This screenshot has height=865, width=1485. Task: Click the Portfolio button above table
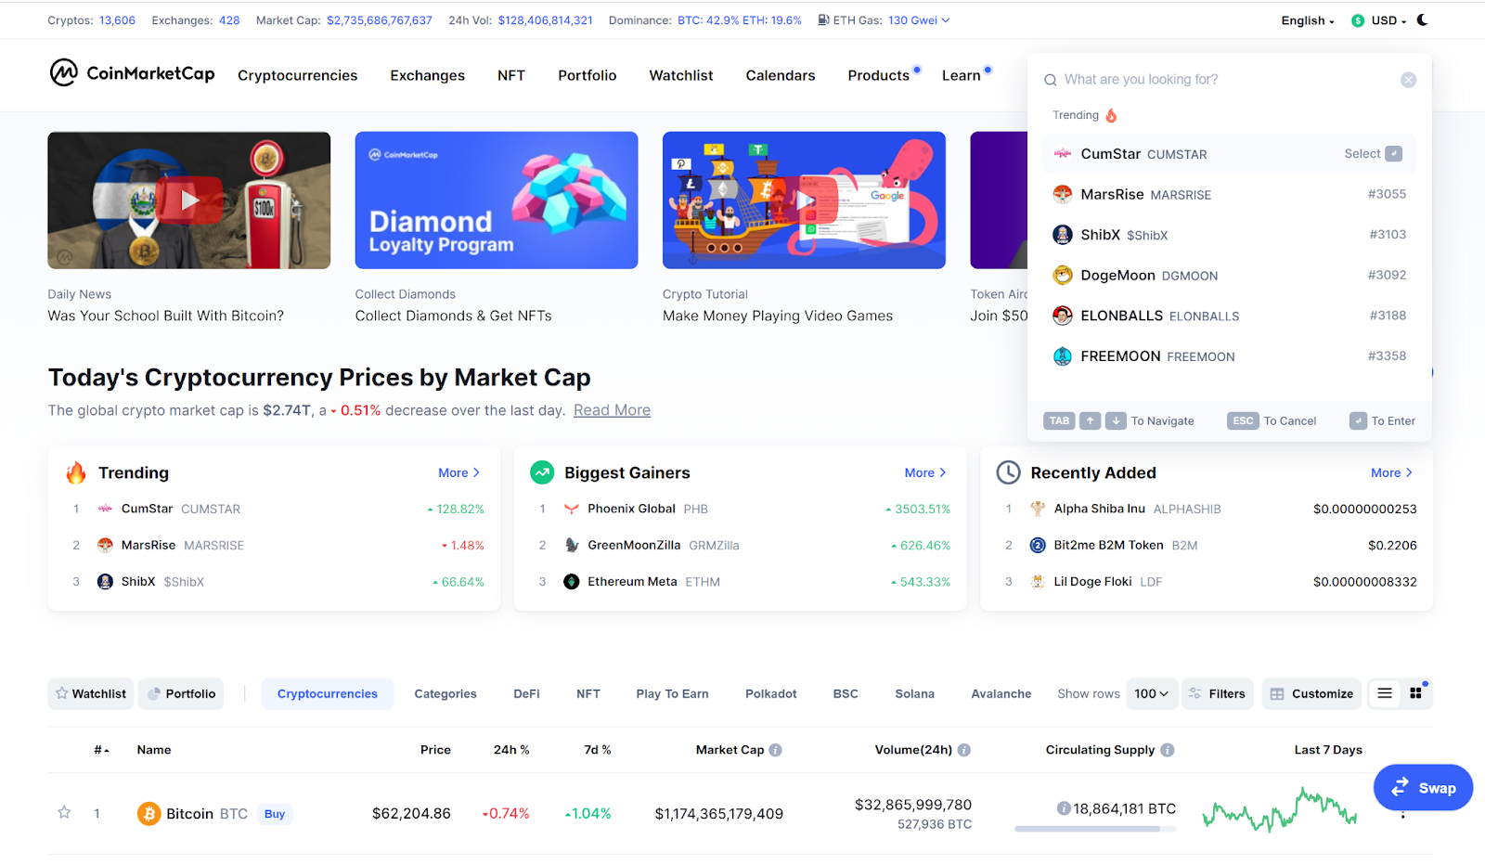181,693
